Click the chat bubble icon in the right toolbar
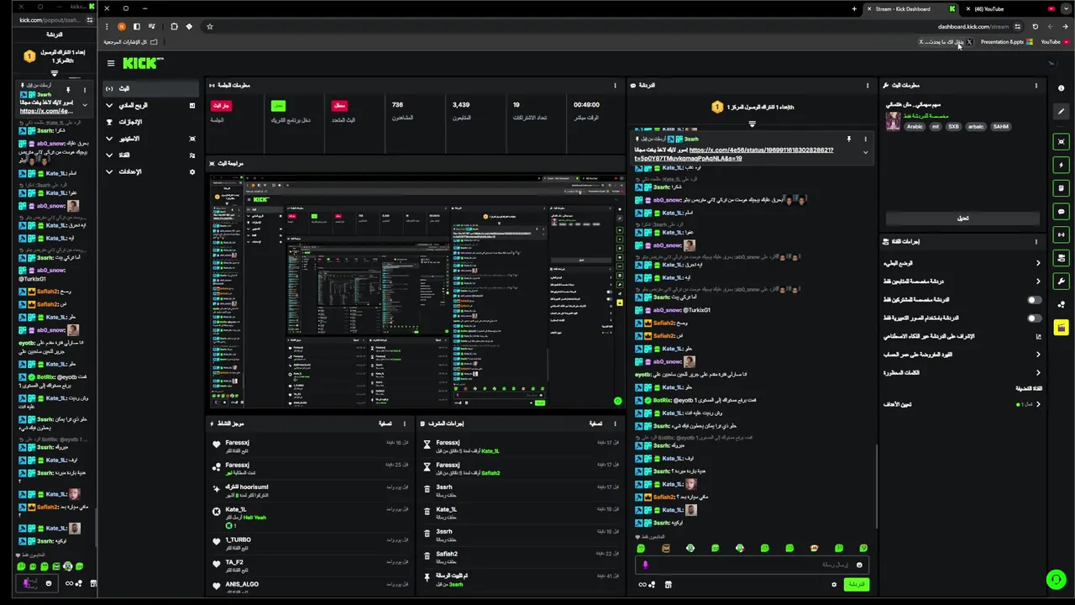 1062,212
